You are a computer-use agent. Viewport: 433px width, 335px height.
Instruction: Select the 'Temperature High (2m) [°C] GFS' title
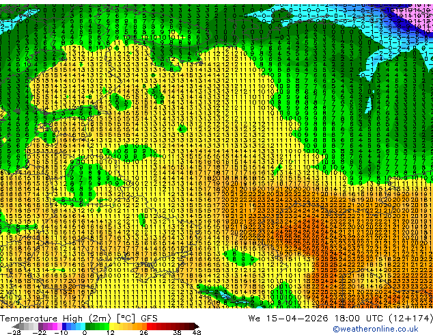(79, 319)
